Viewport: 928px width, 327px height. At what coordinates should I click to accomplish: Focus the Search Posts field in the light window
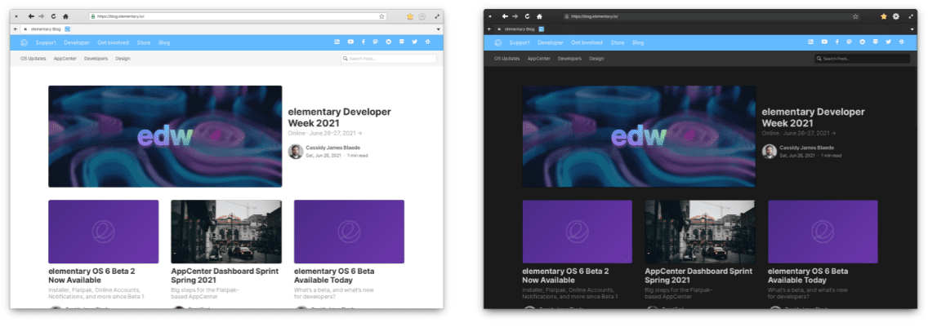tap(388, 59)
